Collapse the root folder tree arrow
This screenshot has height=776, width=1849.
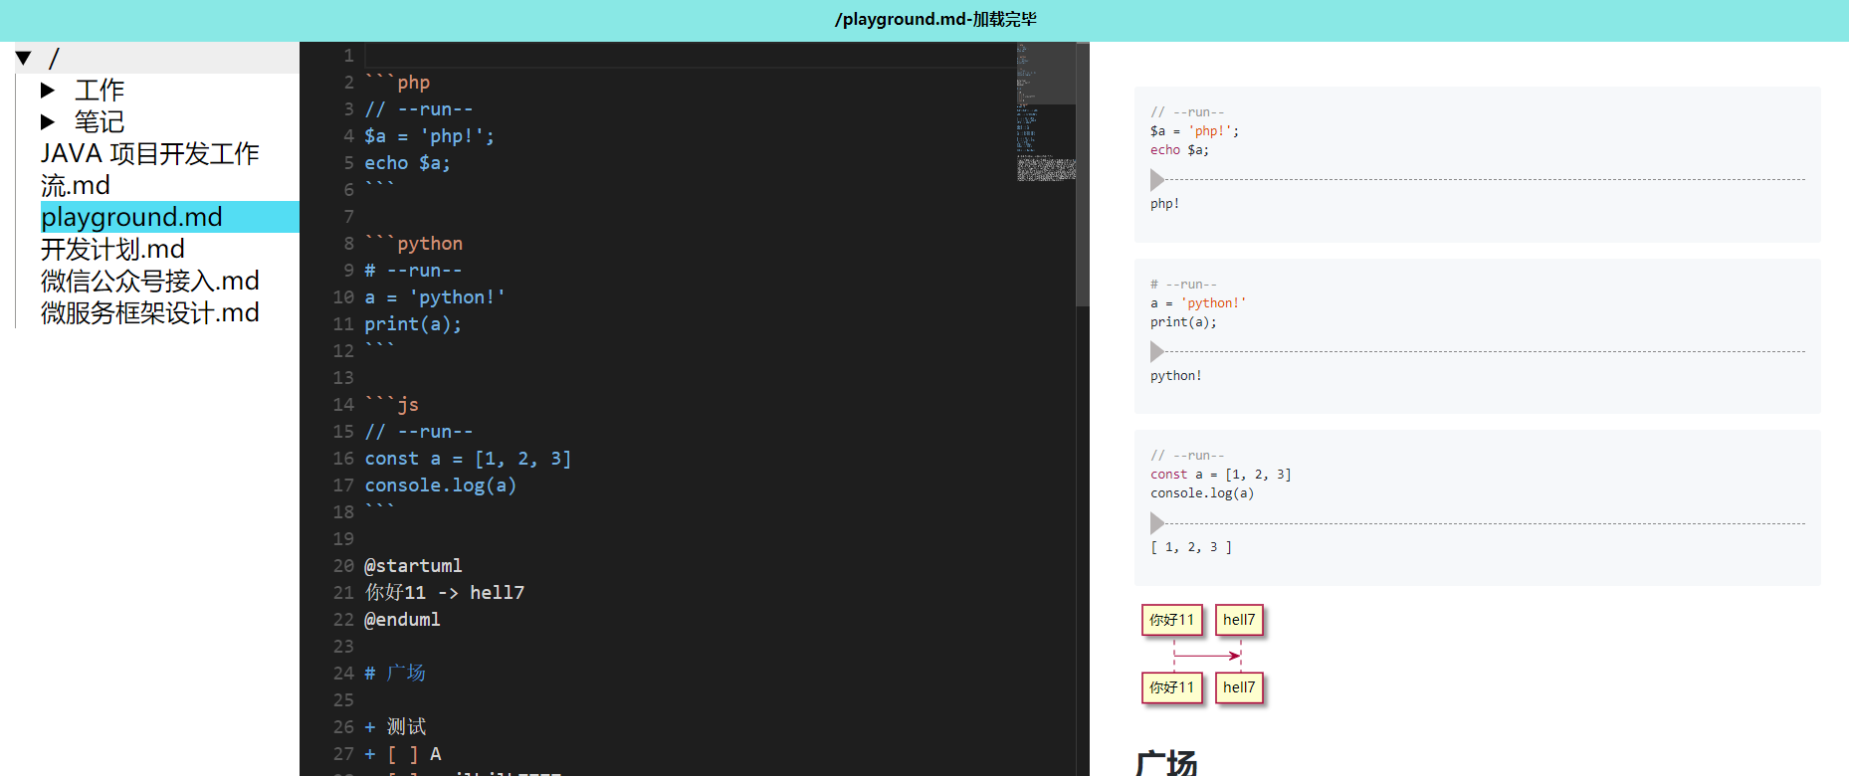click(x=24, y=59)
